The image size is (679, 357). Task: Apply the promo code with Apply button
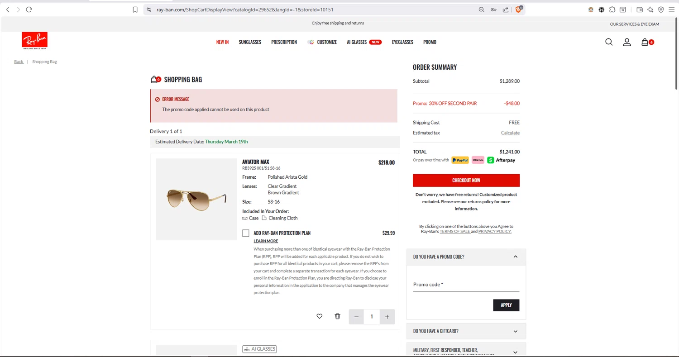(506, 305)
